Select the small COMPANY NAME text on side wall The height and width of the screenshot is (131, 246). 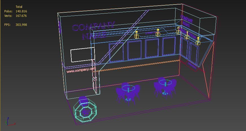click(187, 21)
